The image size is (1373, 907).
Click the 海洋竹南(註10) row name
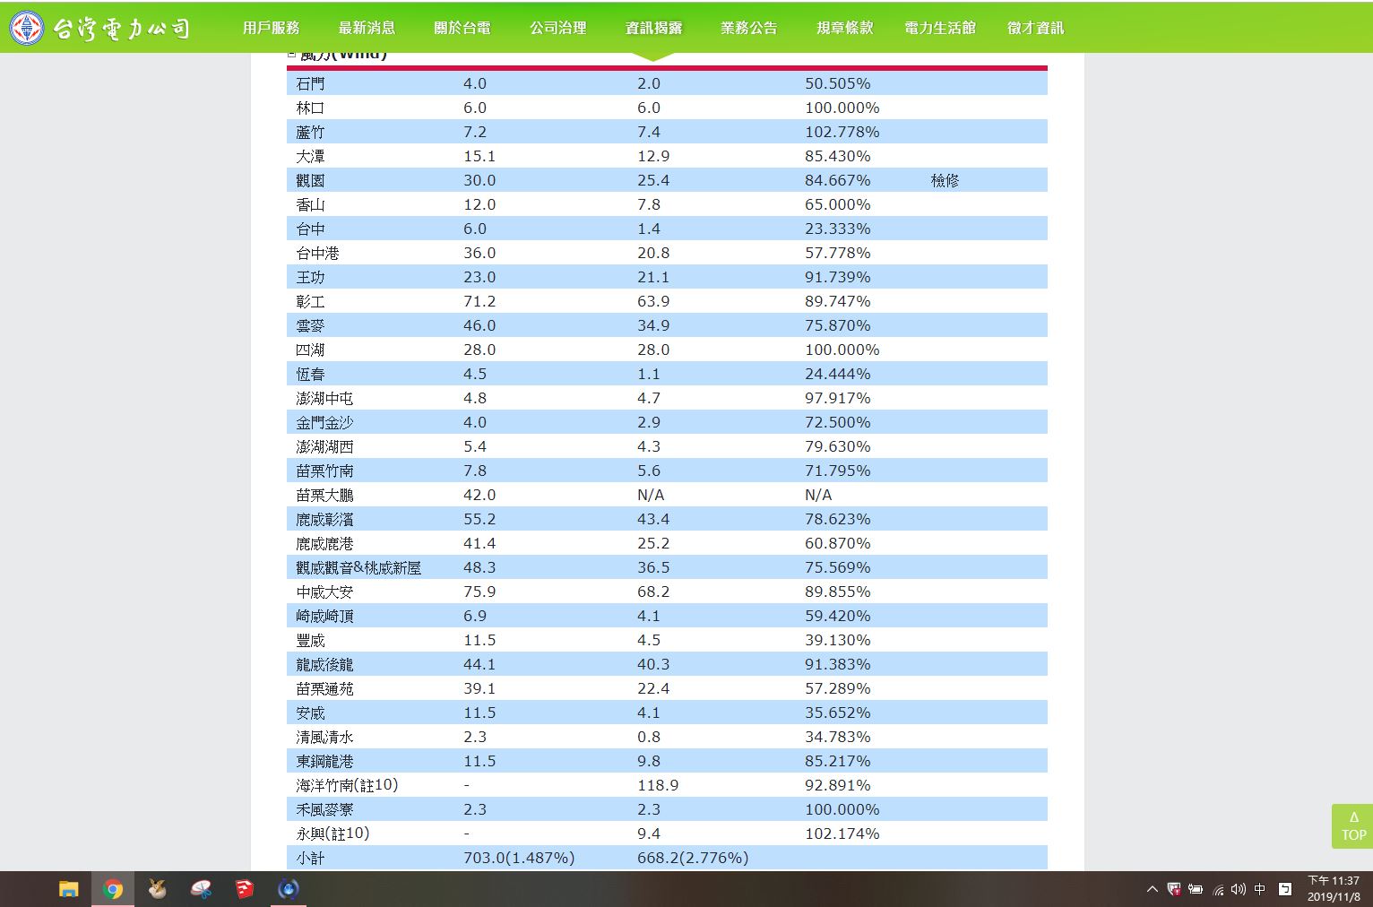coord(347,785)
